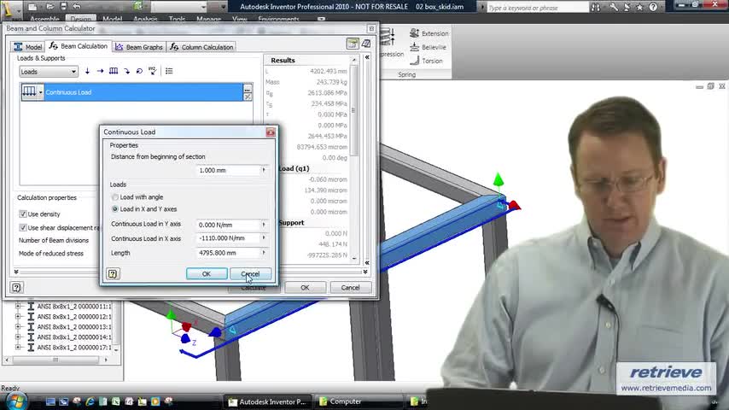Image resolution: width=729 pixels, height=410 pixels.
Task: Select Belleville spring tool
Action: (x=429, y=47)
